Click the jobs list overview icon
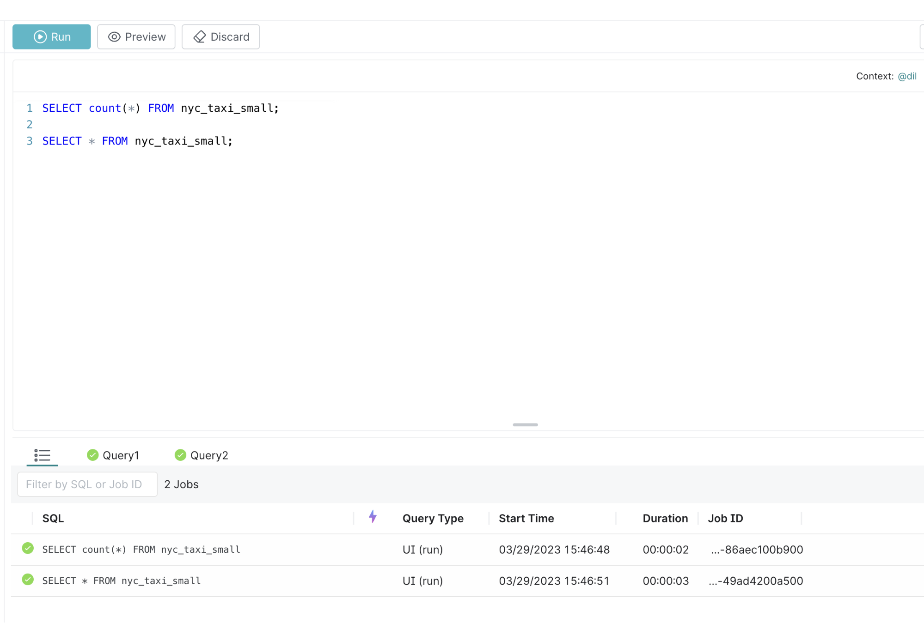 coord(42,455)
